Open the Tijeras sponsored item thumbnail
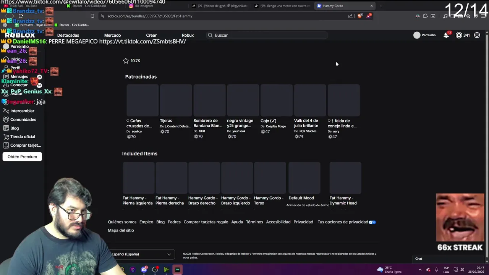 pyautogui.click(x=176, y=100)
